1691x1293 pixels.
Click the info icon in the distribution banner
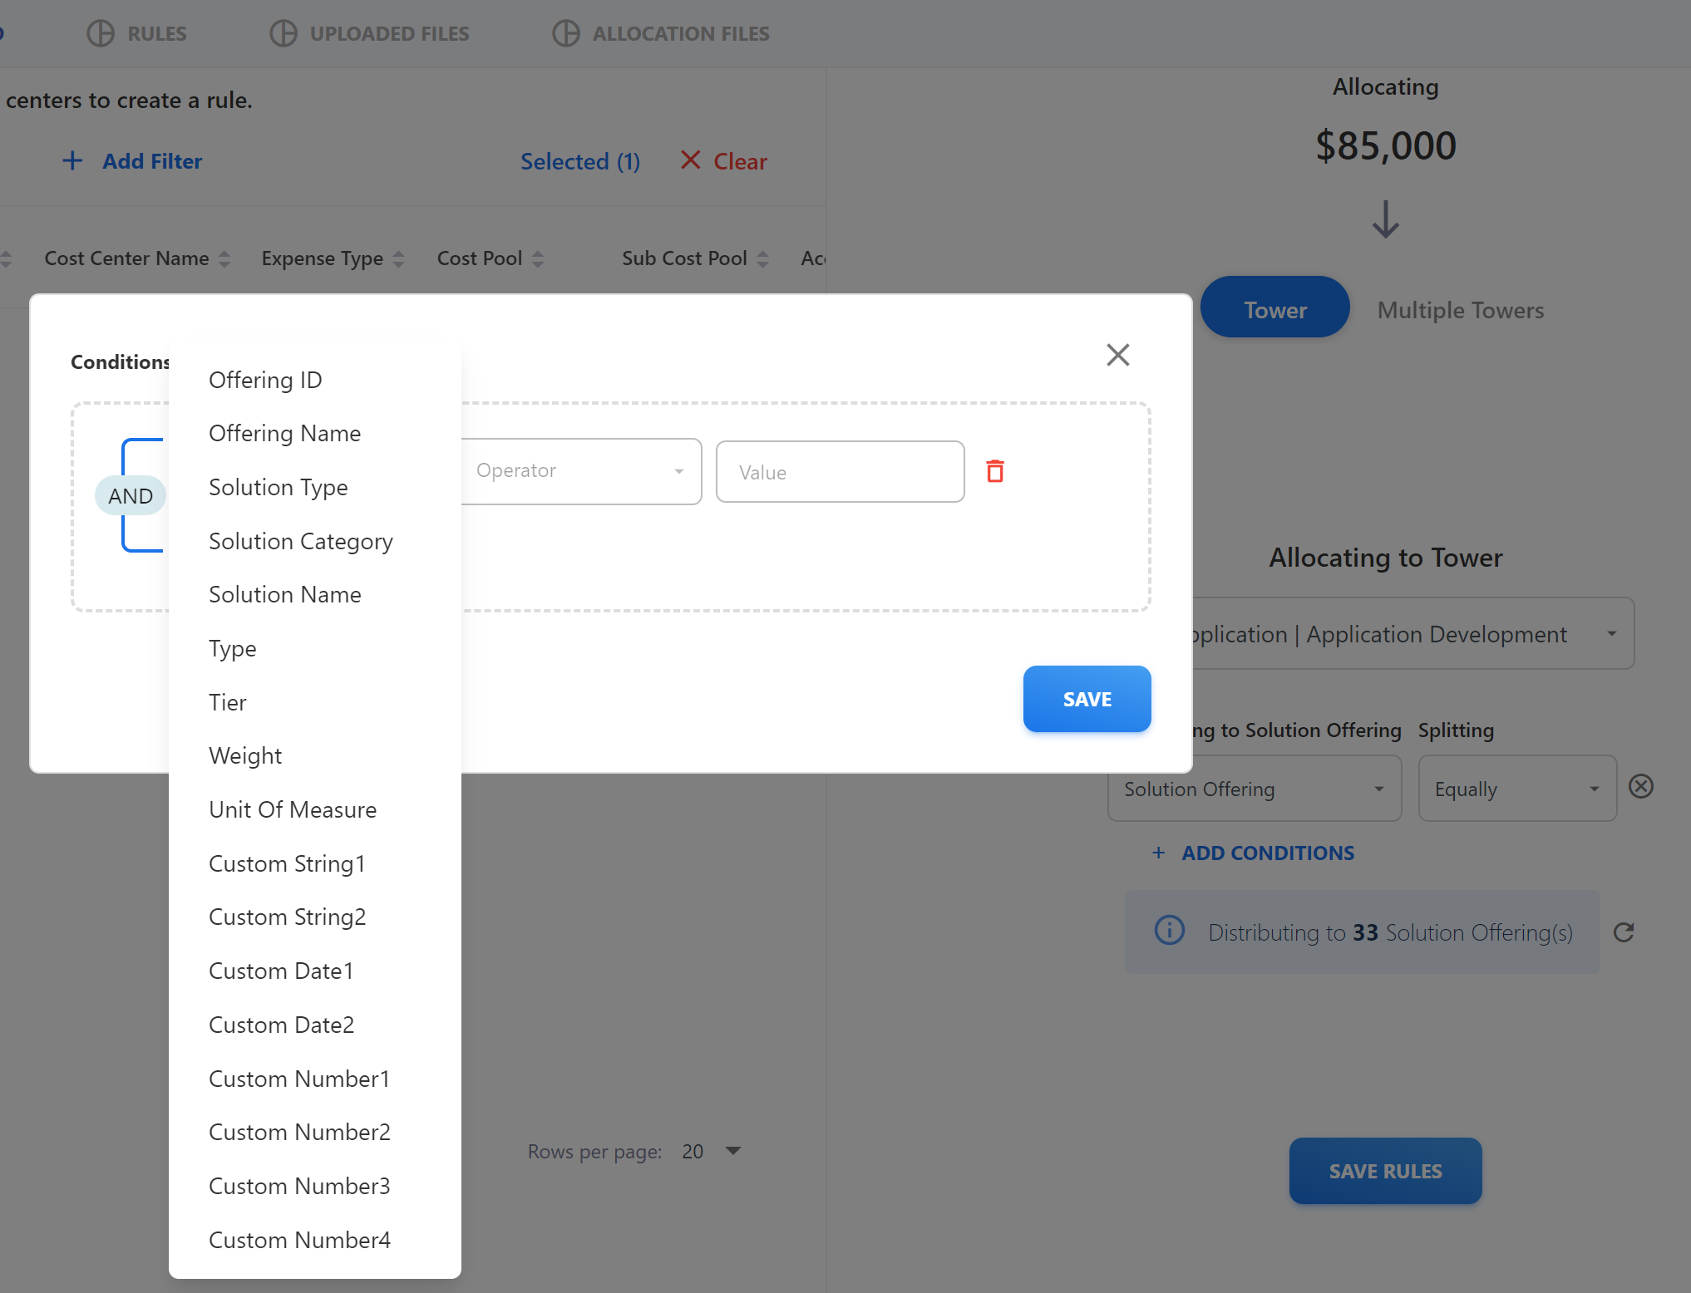tap(1170, 930)
